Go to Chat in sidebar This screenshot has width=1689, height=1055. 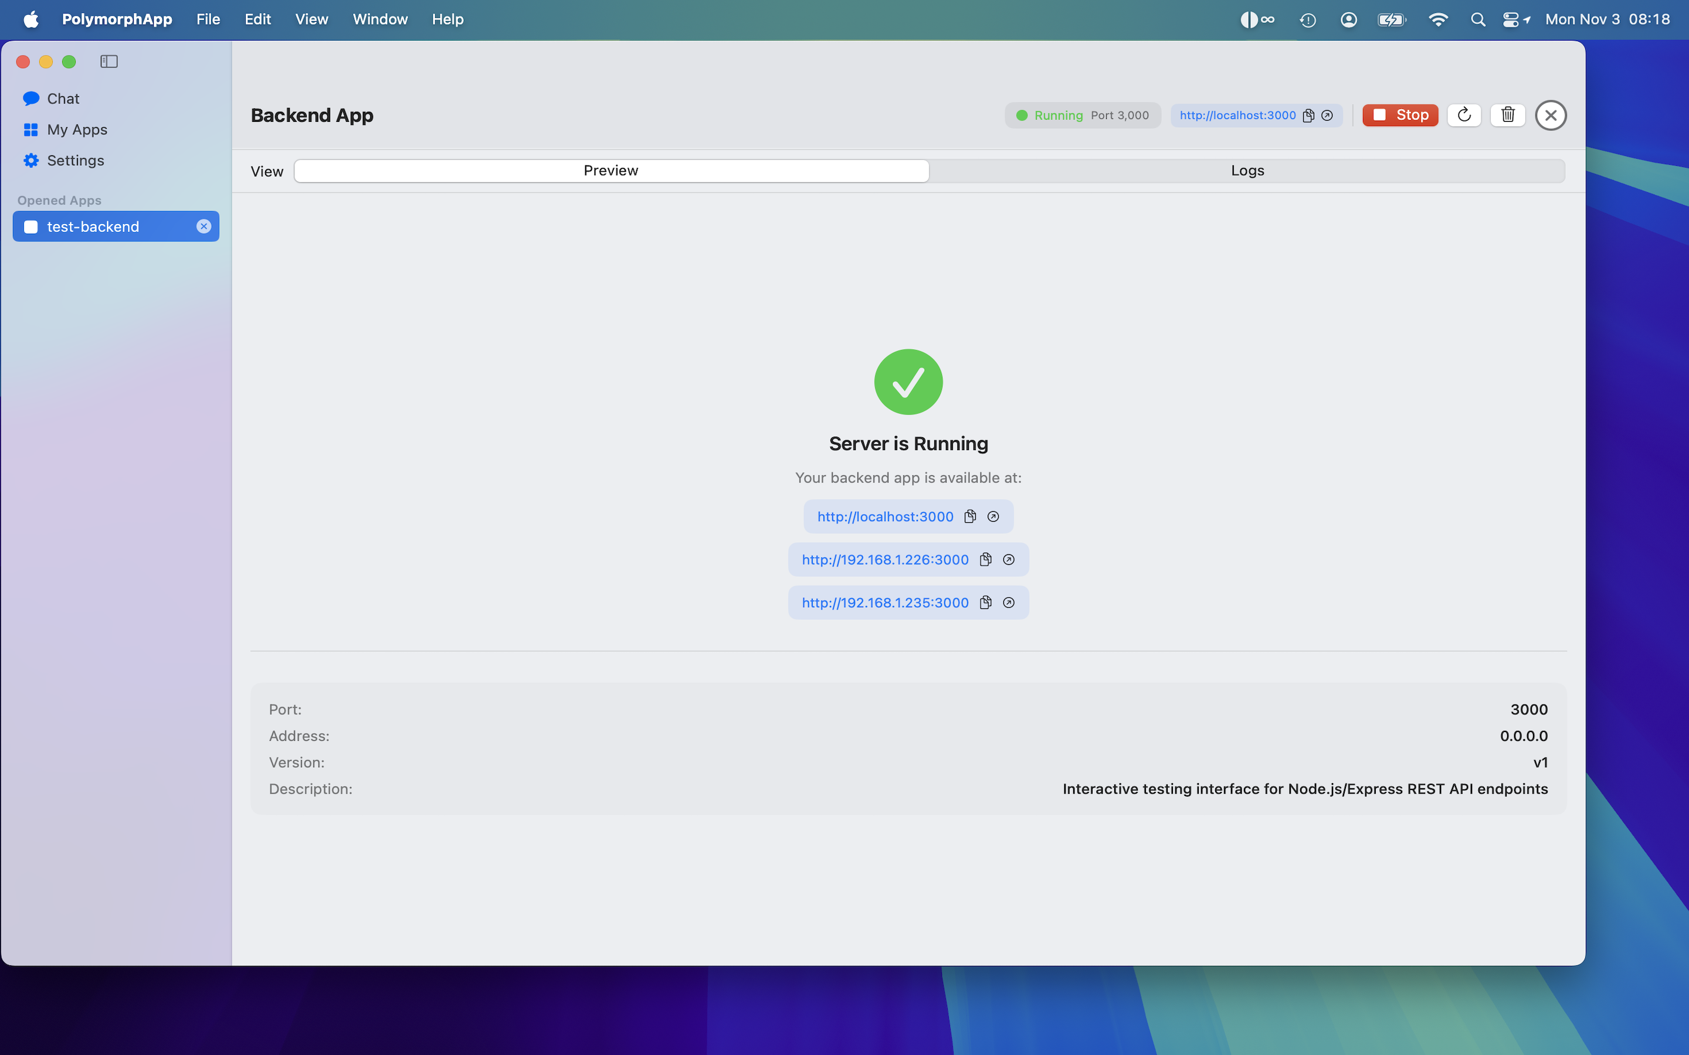click(63, 98)
